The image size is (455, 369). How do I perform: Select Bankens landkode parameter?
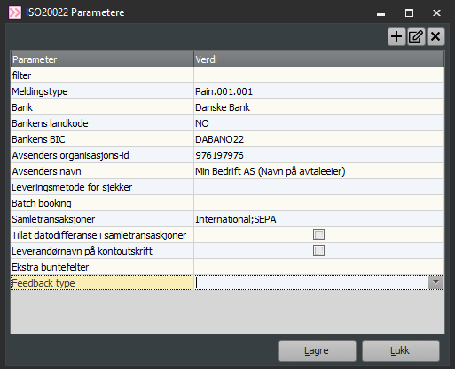102,123
